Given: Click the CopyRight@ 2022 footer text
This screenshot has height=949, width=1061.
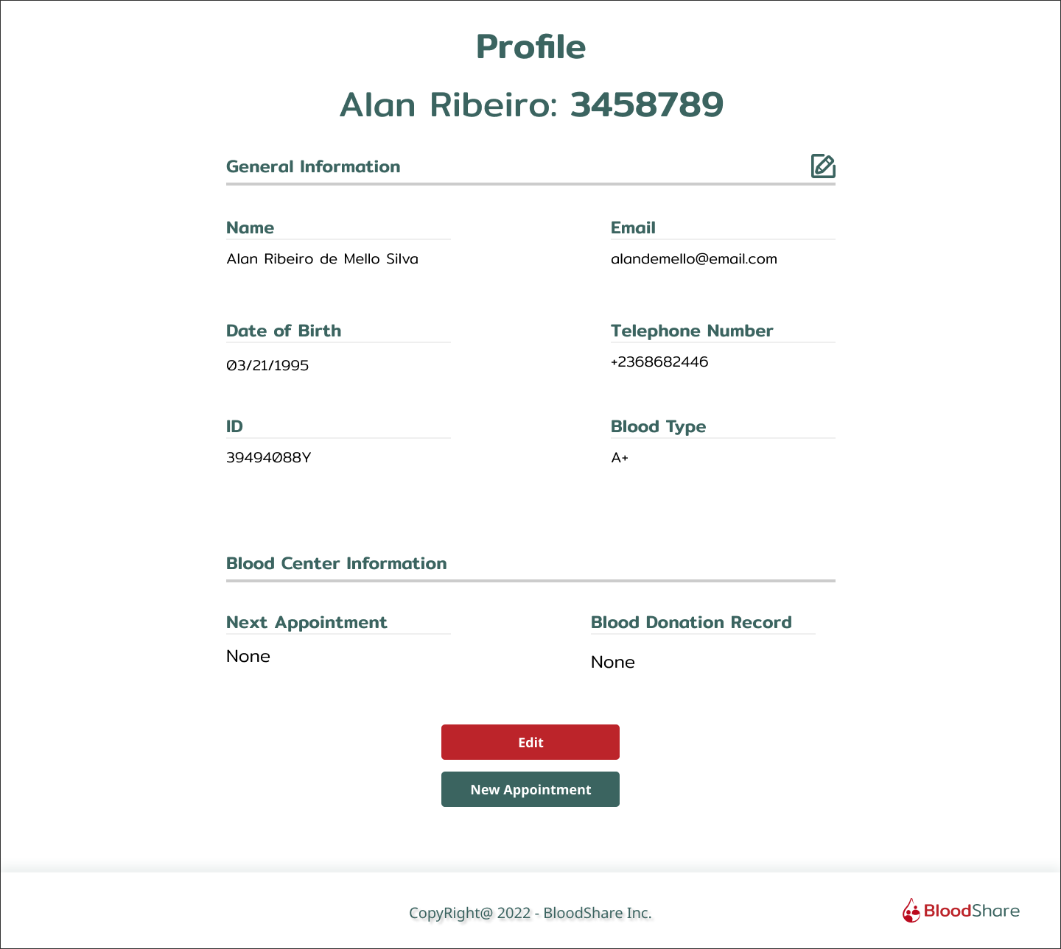Looking at the screenshot, I should (x=530, y=913).
